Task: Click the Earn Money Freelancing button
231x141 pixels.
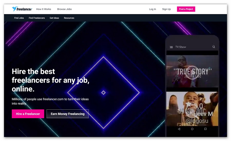Action: click(68, 114)
